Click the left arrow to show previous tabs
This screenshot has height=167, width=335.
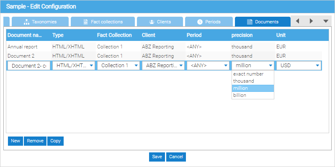click(297, 21)
